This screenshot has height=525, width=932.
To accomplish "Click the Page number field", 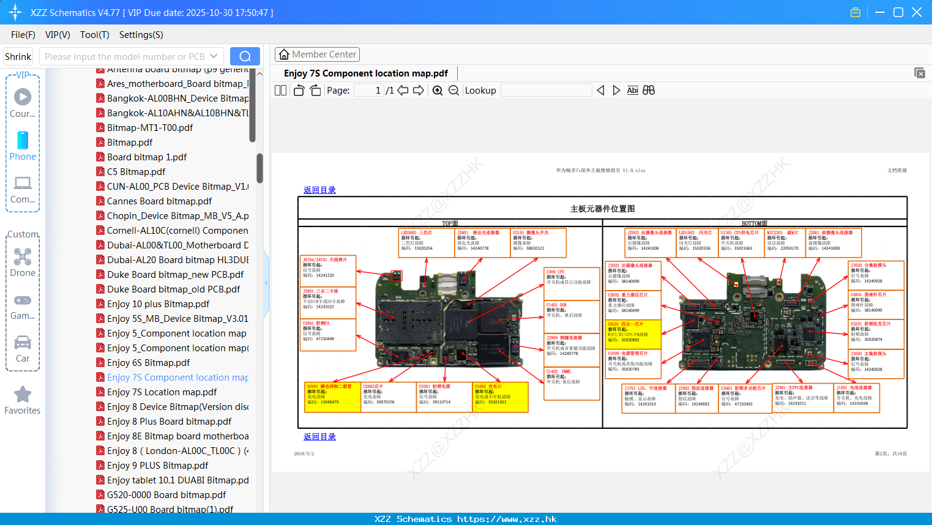I will point(369,90).
